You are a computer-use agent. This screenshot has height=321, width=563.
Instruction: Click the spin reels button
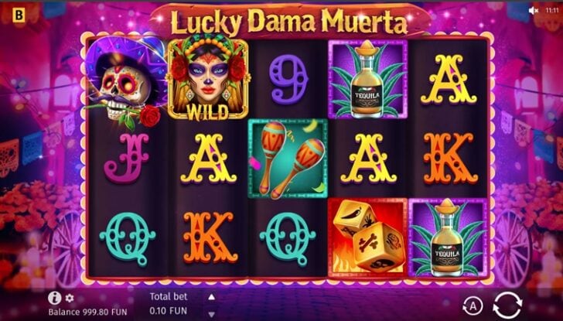click(x=507, y=306)
